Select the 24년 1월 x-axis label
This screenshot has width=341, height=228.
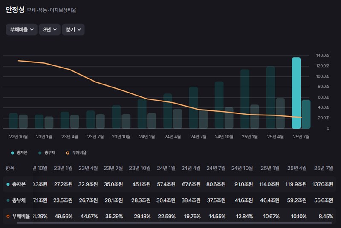pyautogui.click(x=147, y=137)
